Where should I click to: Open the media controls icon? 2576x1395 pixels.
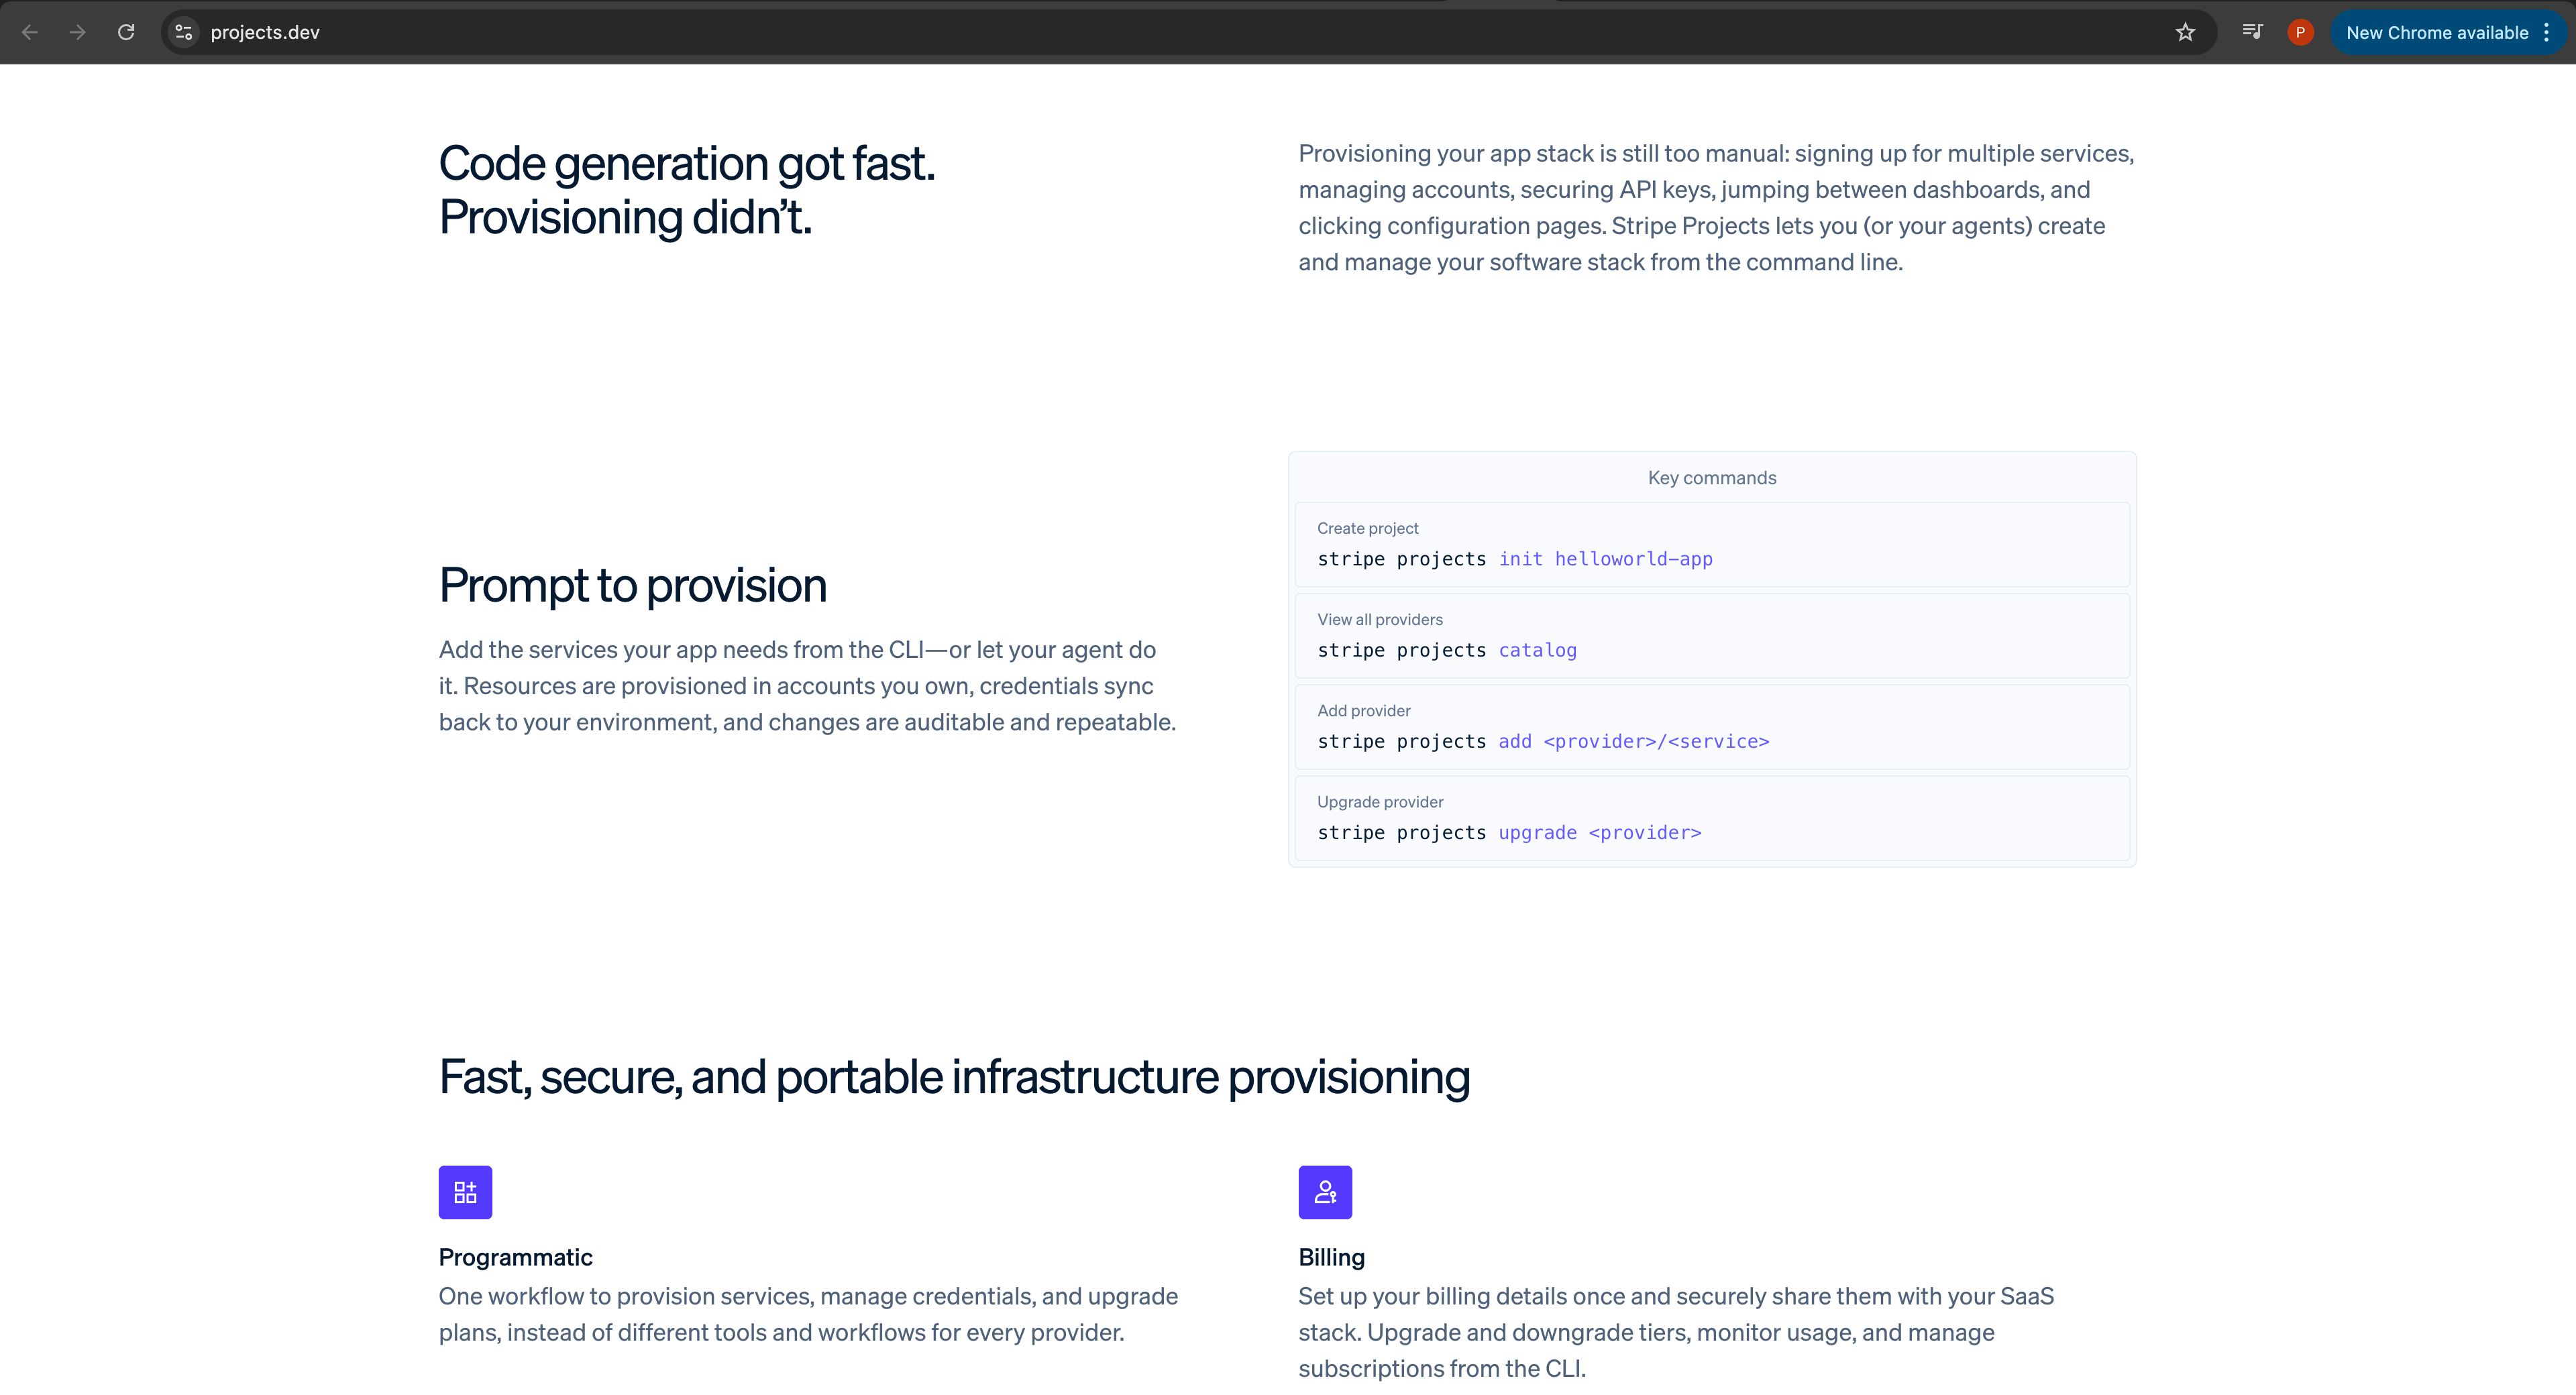coord(2252,32)
